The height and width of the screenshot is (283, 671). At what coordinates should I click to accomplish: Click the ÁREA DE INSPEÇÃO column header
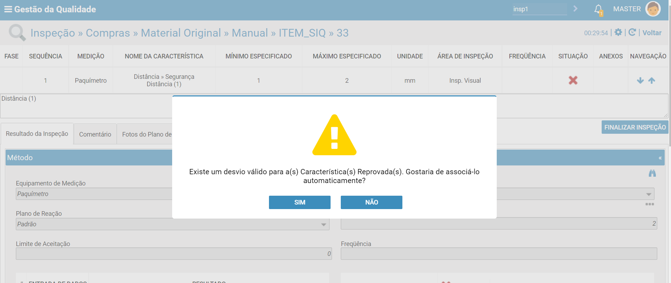coord(465,56)
